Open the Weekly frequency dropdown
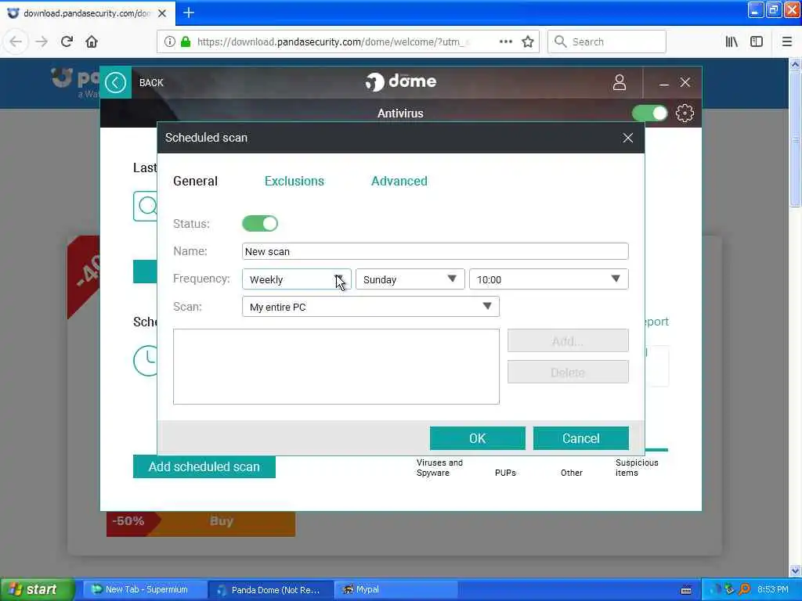Viewport: 802px width, 601px height. pos(297,279)
